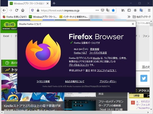The height and width of the screenshot is (114, 153).
Task: Open the hamburger application menu
Action: (149, 10)
